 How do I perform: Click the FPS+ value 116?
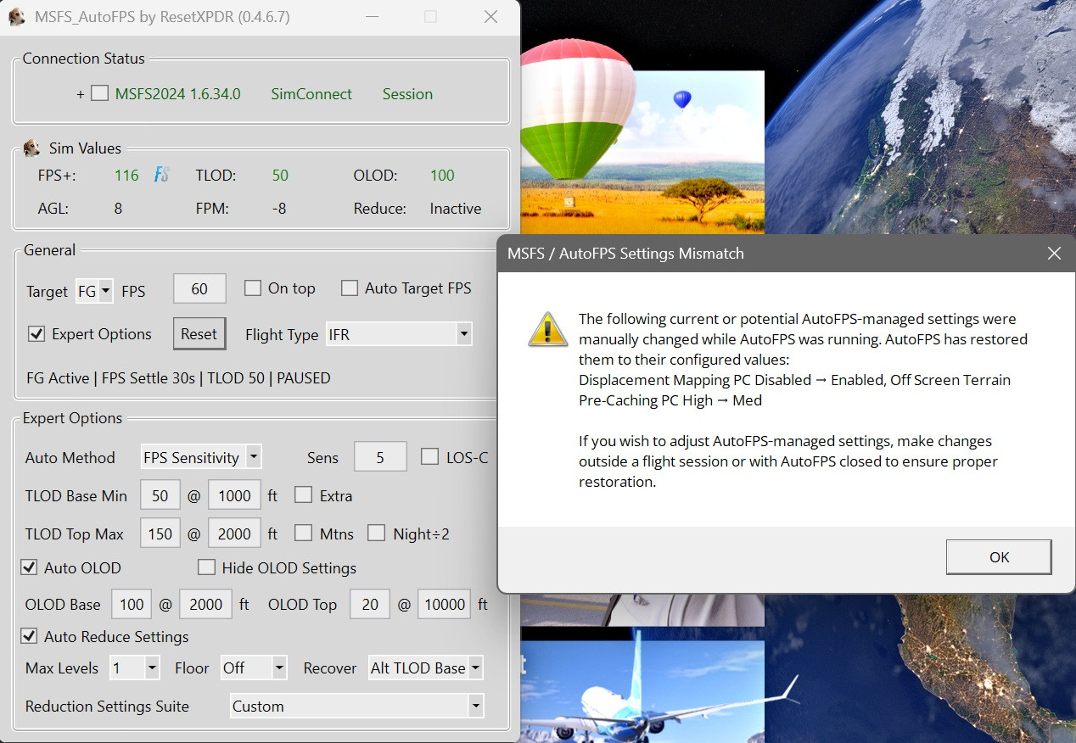(126, 176)
